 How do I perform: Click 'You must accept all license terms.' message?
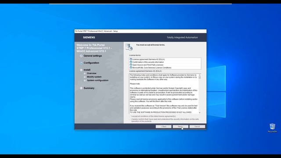click(151, 45)
